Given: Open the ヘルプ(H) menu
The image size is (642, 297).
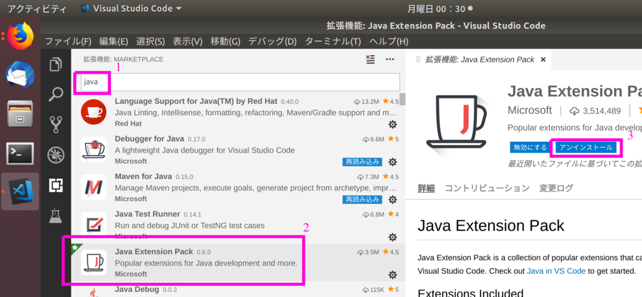Looking at the screenshot, I should pos(389,41).
